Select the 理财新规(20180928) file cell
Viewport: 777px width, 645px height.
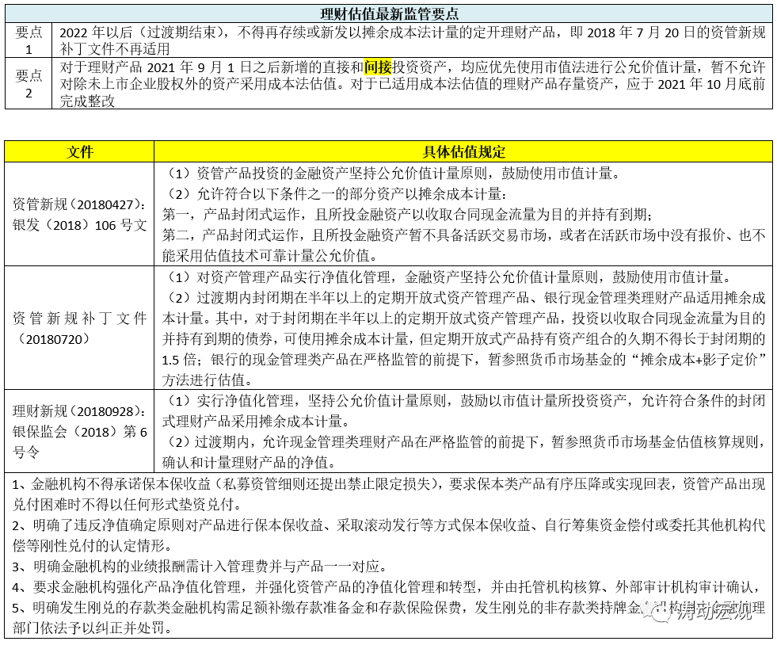point(79,431)
